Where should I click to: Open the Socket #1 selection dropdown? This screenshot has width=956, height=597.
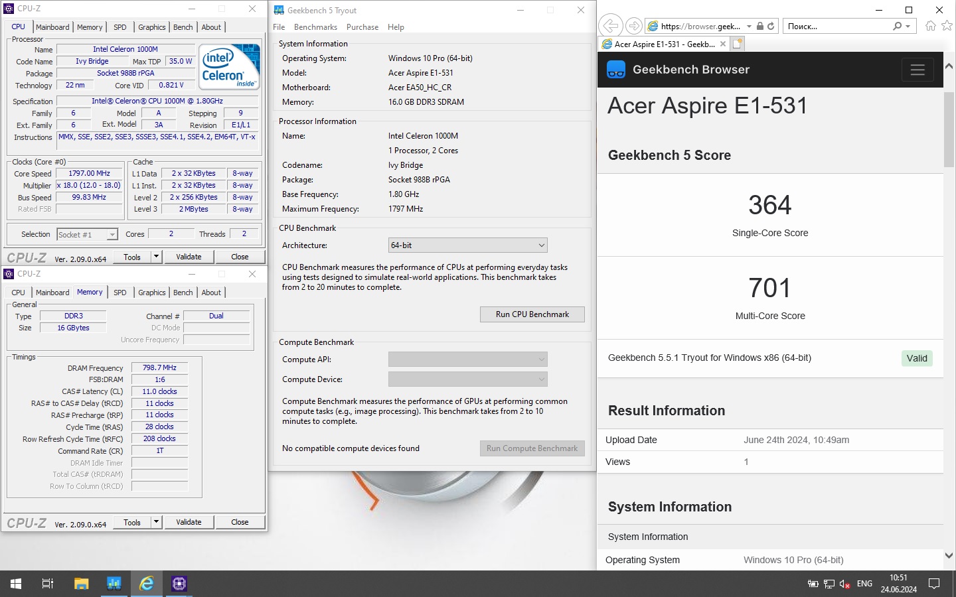point(87,234)
